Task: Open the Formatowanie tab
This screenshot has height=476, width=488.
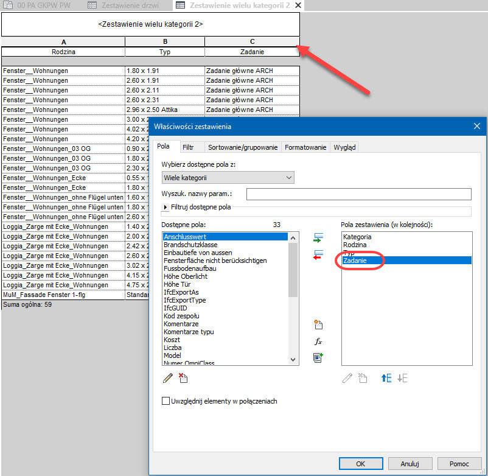Action: 305,147
